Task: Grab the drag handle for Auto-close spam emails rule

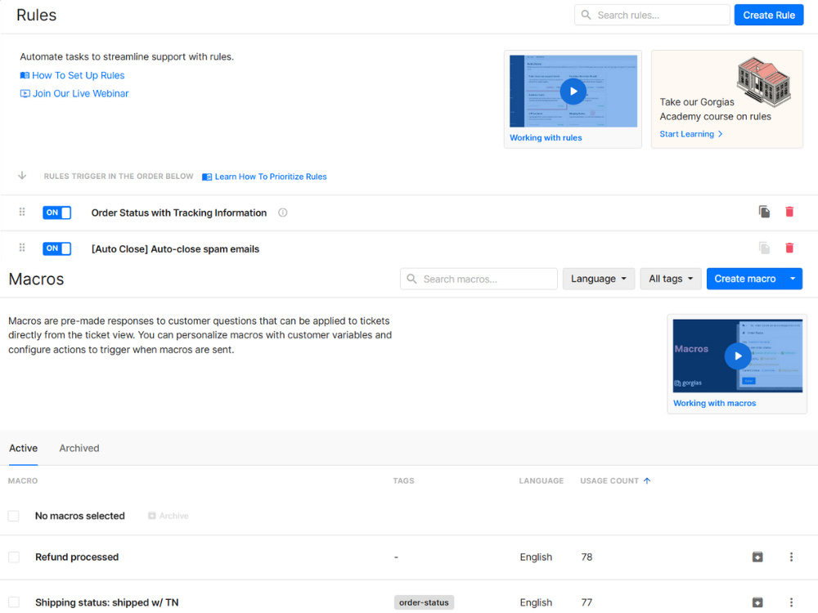Action: [x=22, y=248]
